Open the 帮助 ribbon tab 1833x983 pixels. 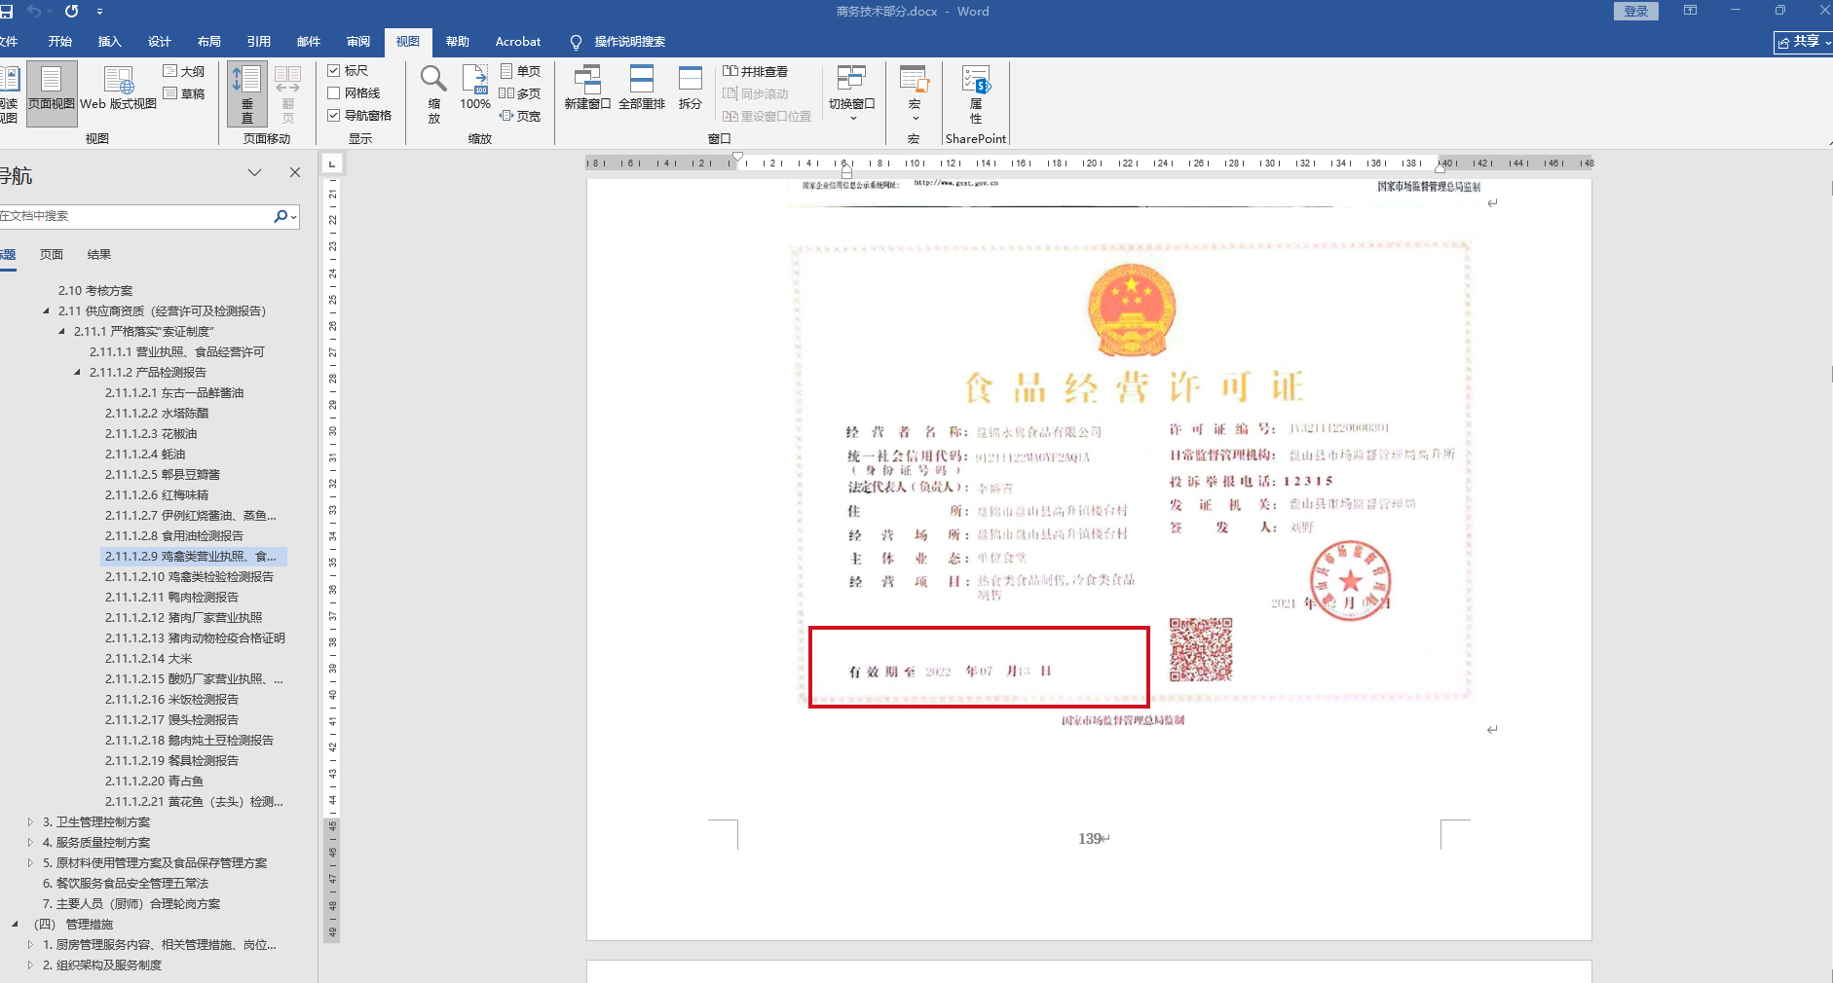click(458, 42)
